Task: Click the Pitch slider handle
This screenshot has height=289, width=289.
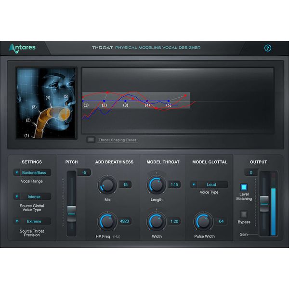Action: (x=71, y=211)
